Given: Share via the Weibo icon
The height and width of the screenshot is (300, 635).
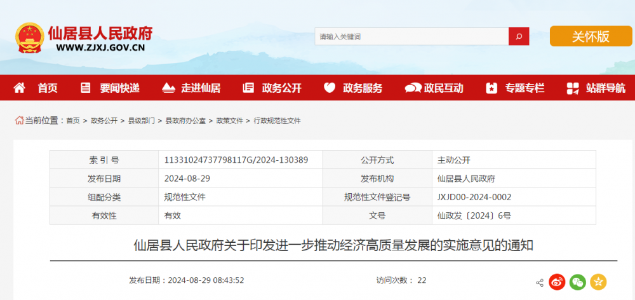Looking at the screenshot, I should click(557, 282).
